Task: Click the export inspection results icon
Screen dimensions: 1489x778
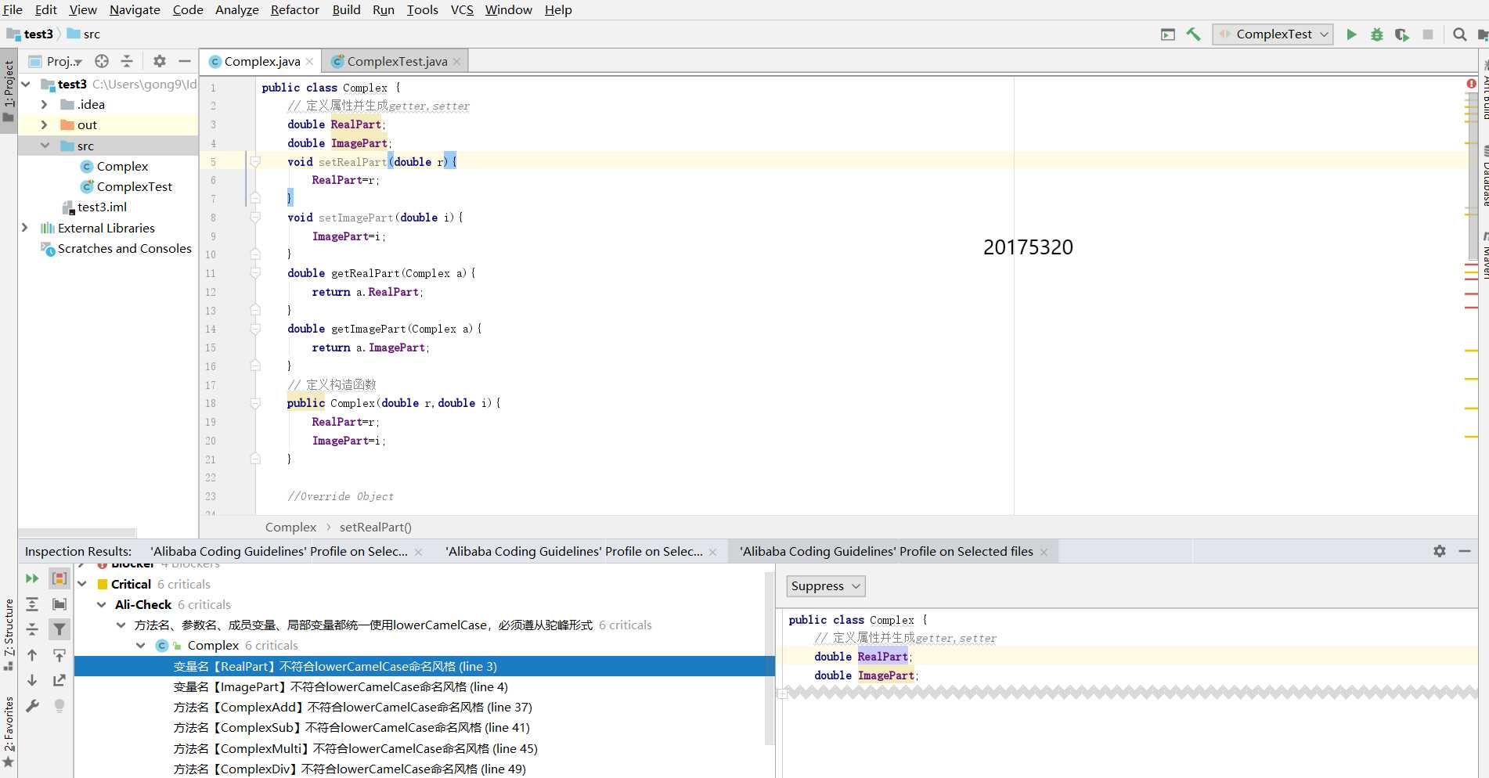Action: coord(59,680)
